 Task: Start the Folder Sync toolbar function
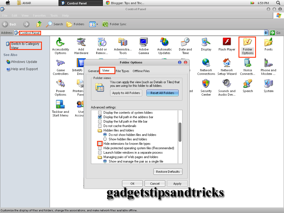[114, 24]
